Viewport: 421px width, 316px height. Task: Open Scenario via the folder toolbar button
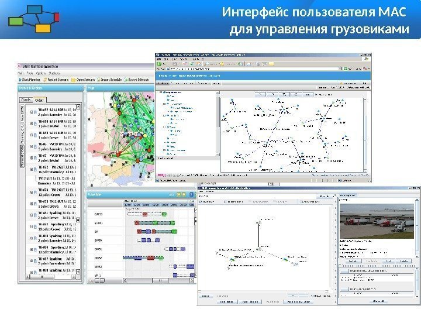83,80
